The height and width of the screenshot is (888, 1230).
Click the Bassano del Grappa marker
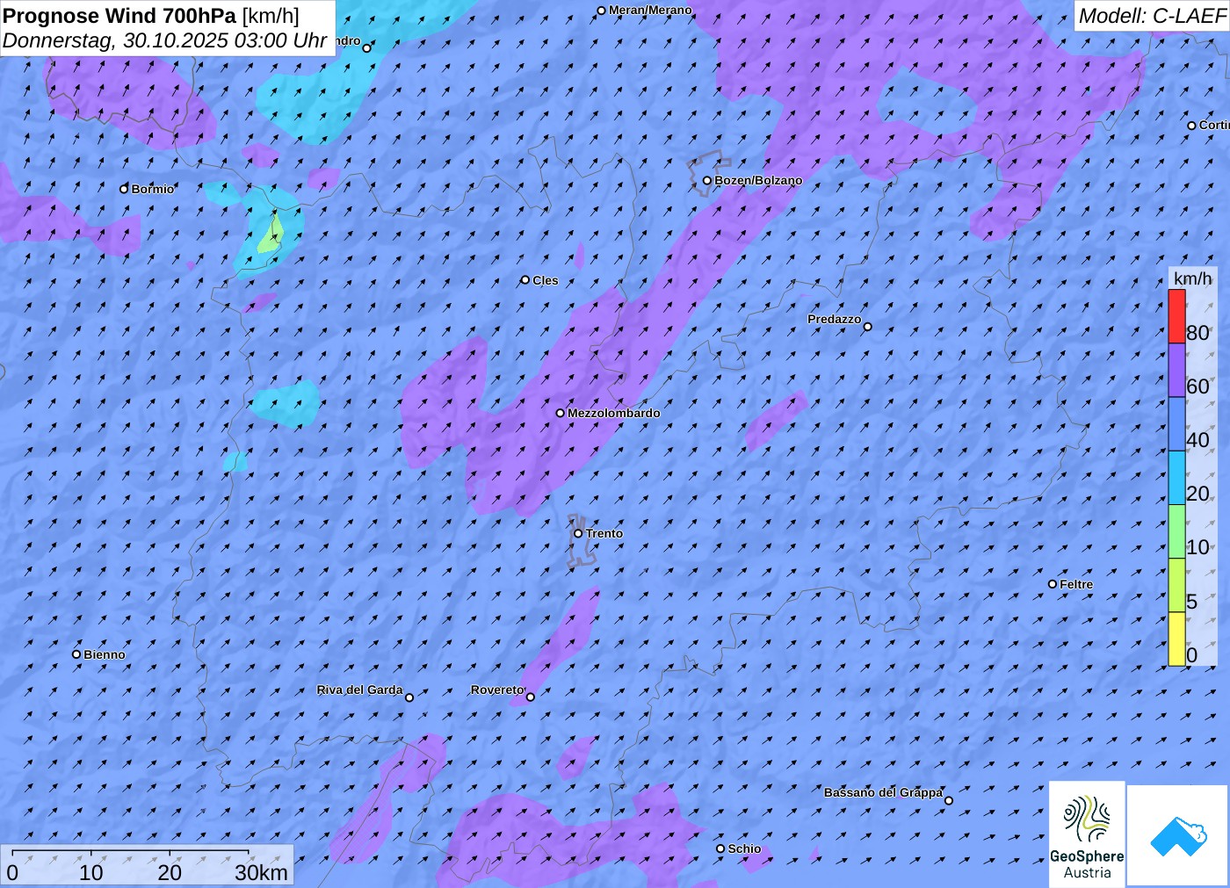click(x=949, y=800)
